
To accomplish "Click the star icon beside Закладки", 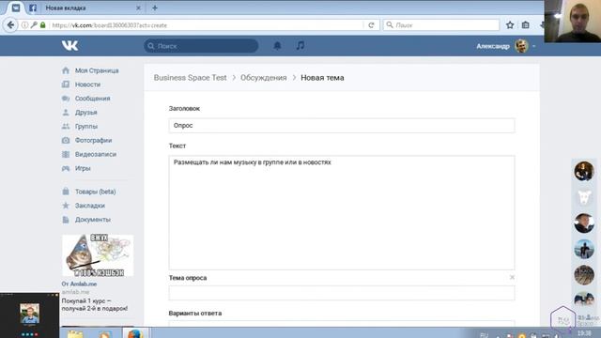I will [x=66, y=206].
